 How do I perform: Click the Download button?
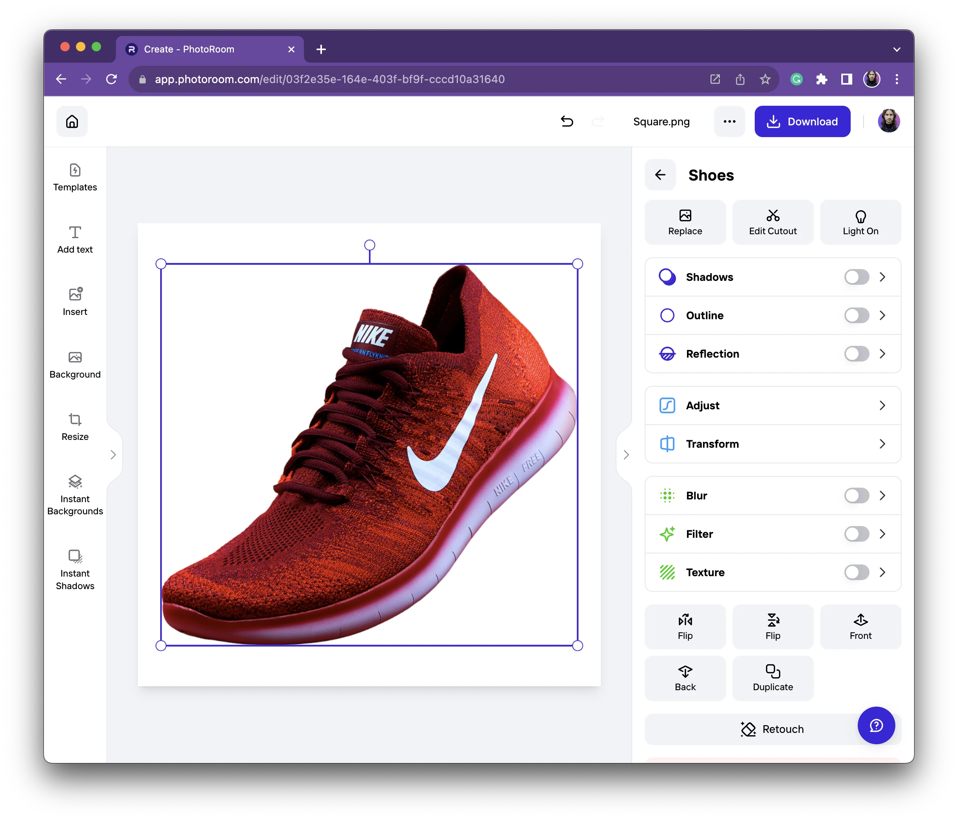pyautogui.click(x=802, y=121)
